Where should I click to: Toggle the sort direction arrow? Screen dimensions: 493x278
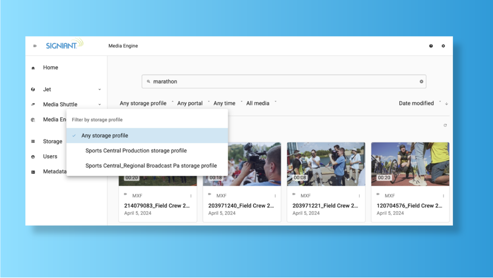tap(447, 104)
